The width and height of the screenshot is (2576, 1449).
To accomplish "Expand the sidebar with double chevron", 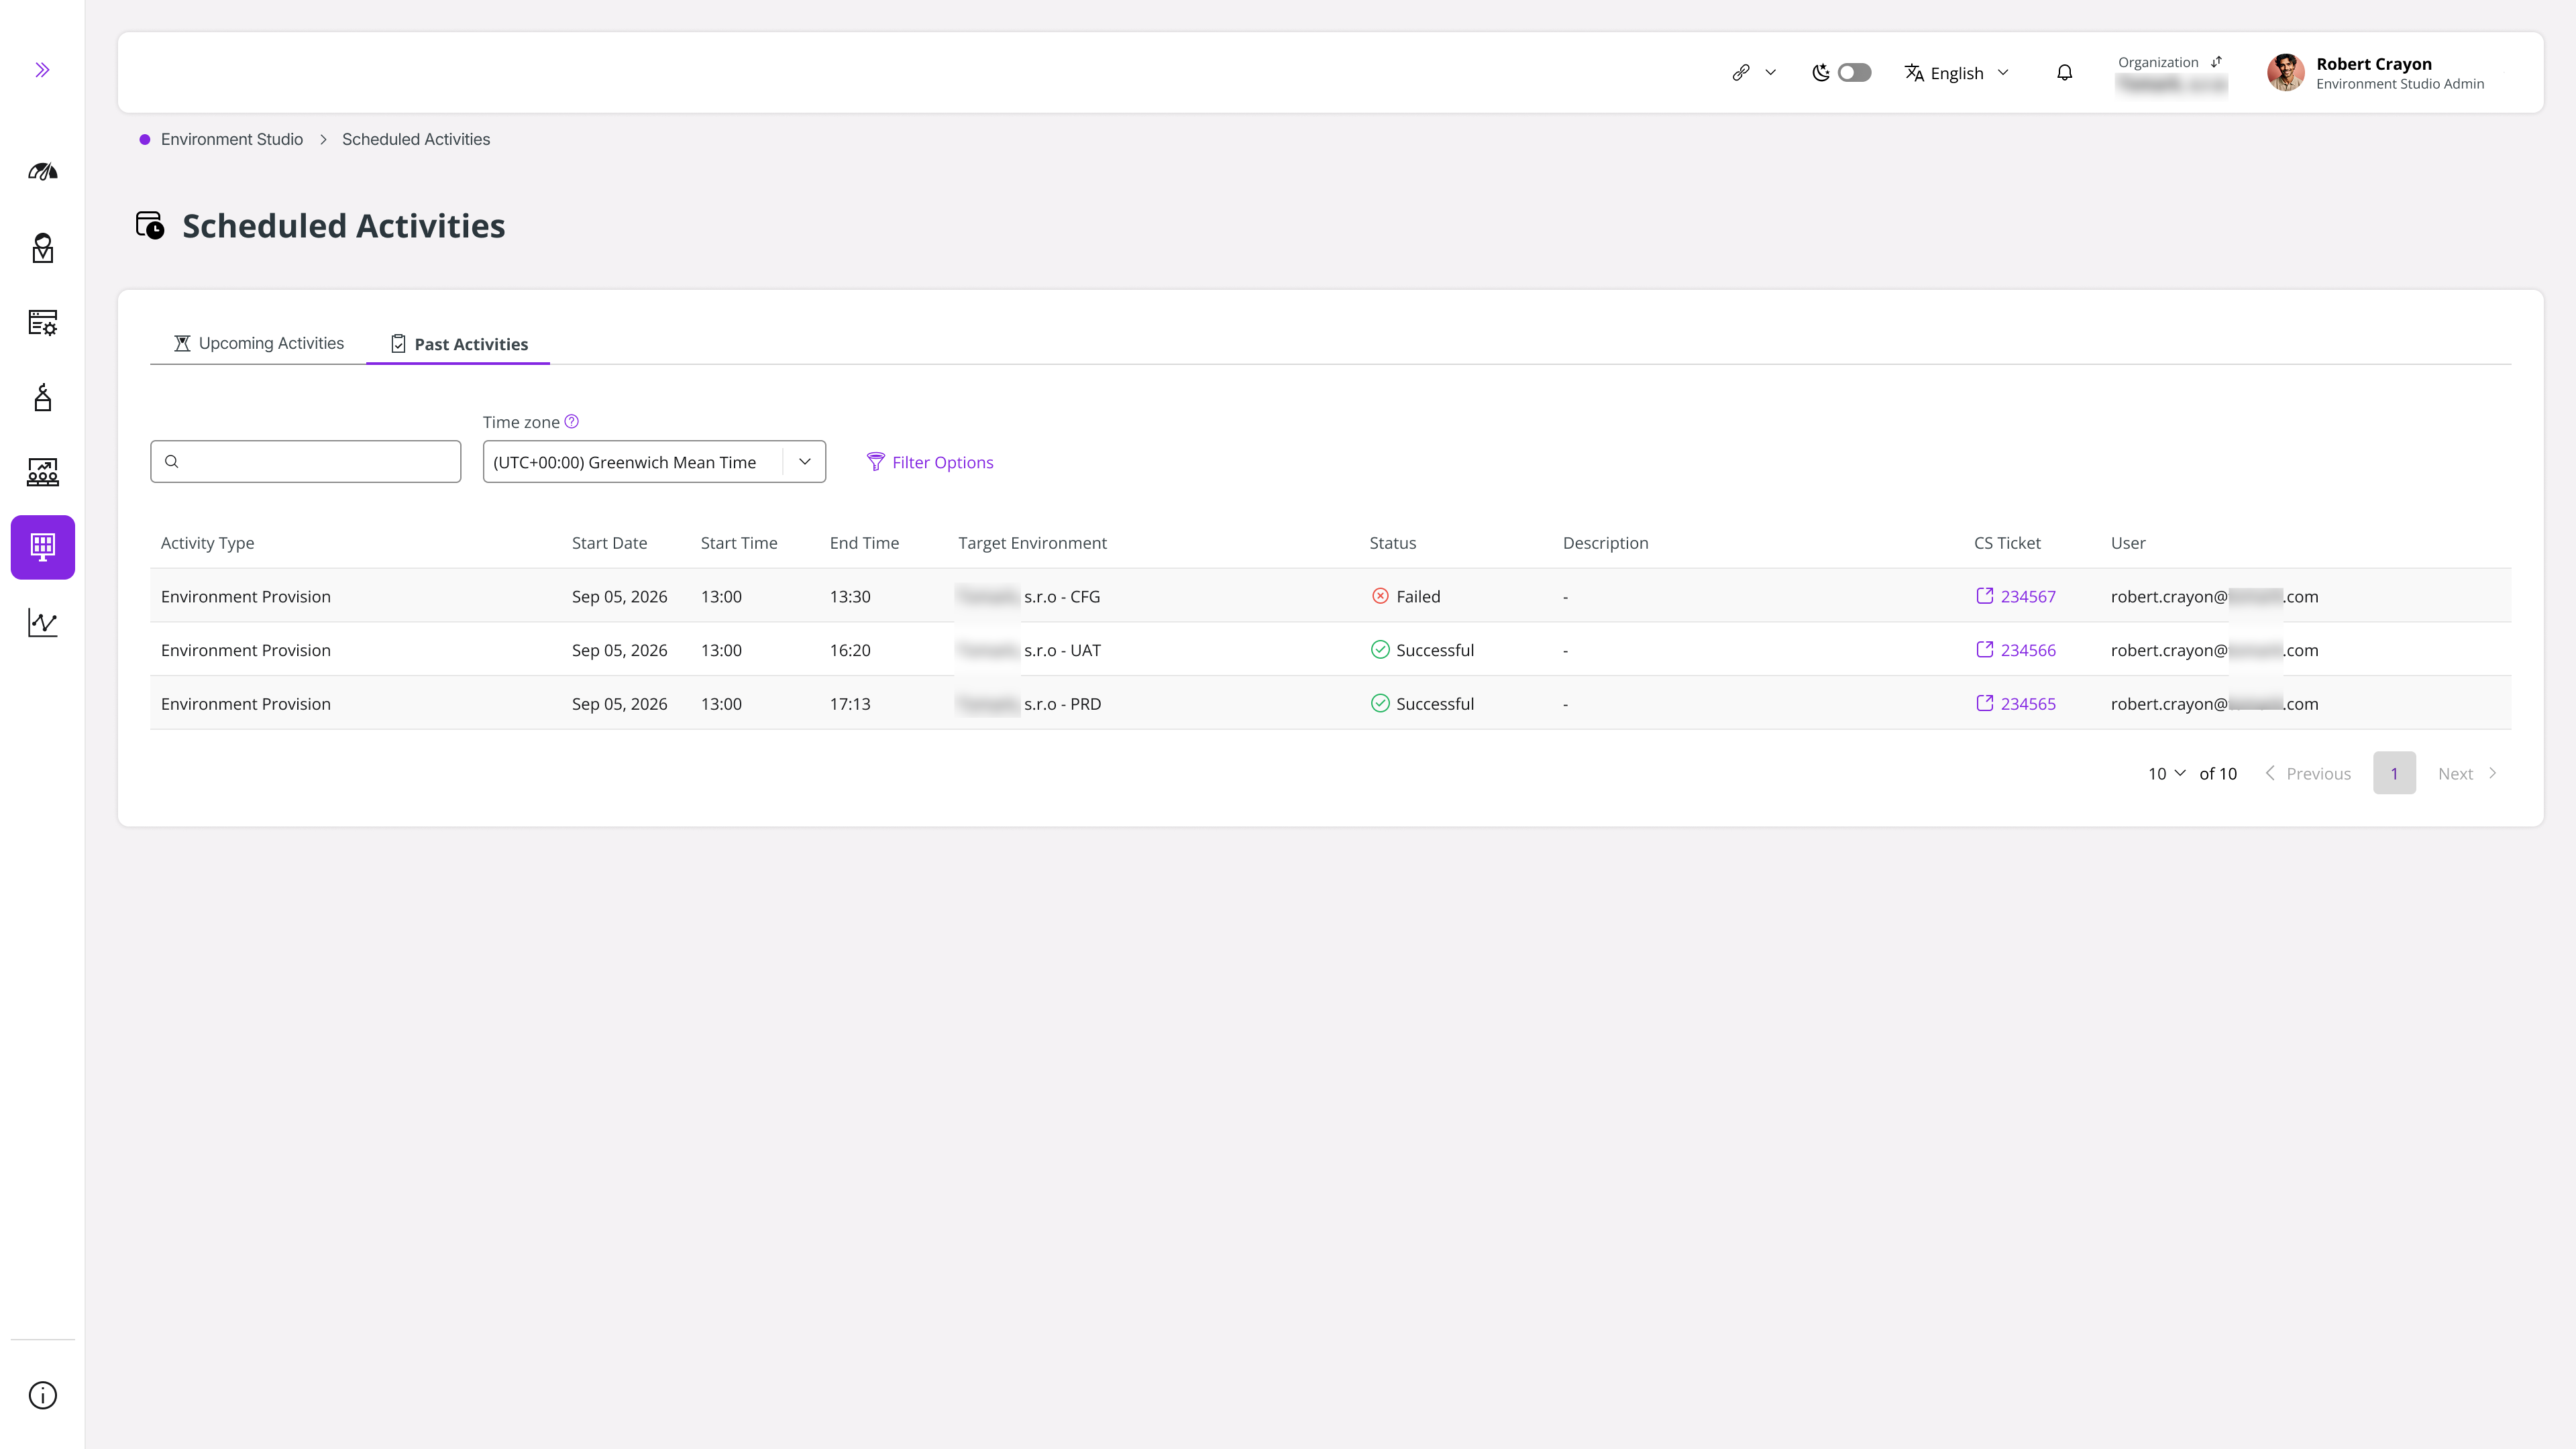I will tap(42, 70).
